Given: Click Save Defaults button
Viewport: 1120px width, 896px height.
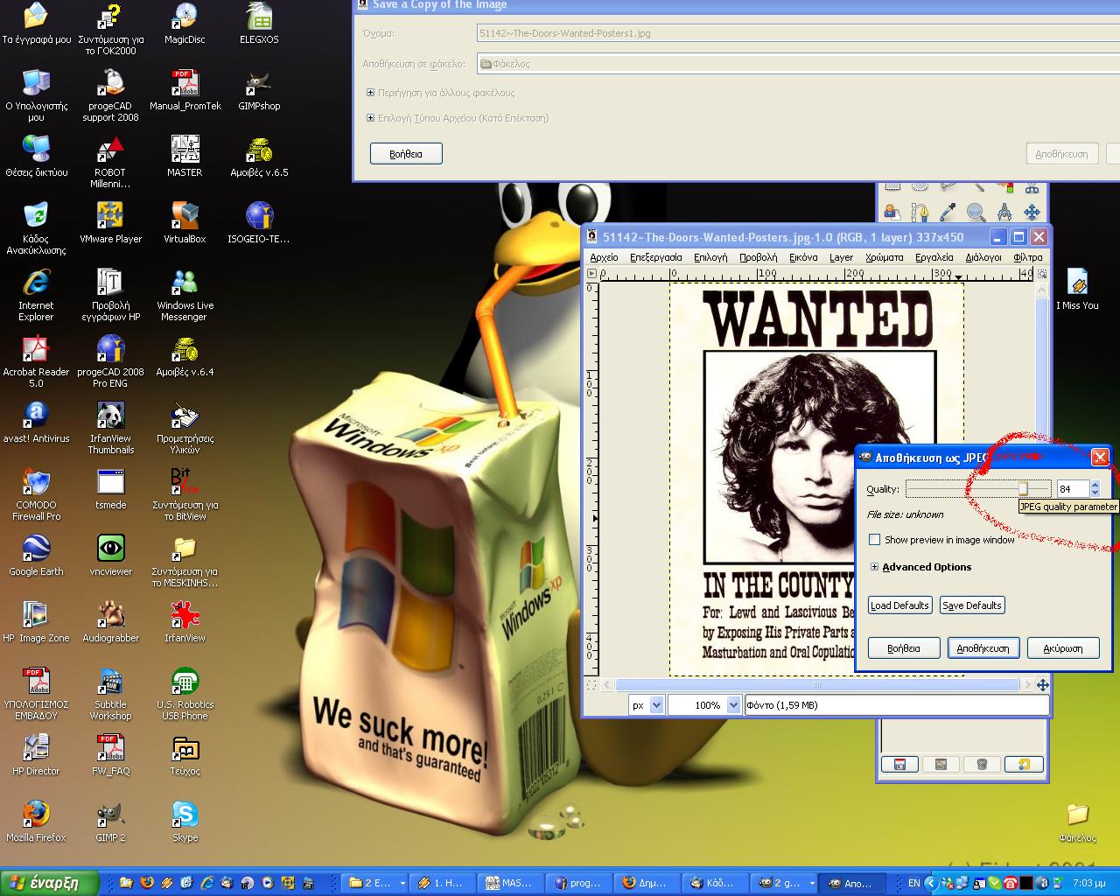Looking at the screenshot, I should 972,605.
